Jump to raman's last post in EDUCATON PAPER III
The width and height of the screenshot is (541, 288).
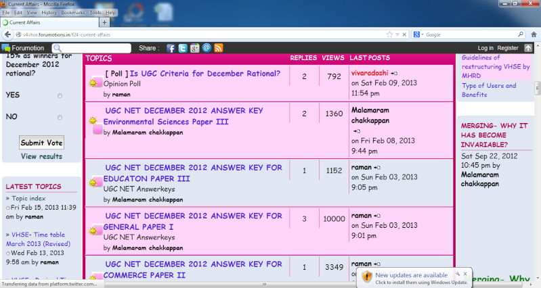[x=377, y=168]
